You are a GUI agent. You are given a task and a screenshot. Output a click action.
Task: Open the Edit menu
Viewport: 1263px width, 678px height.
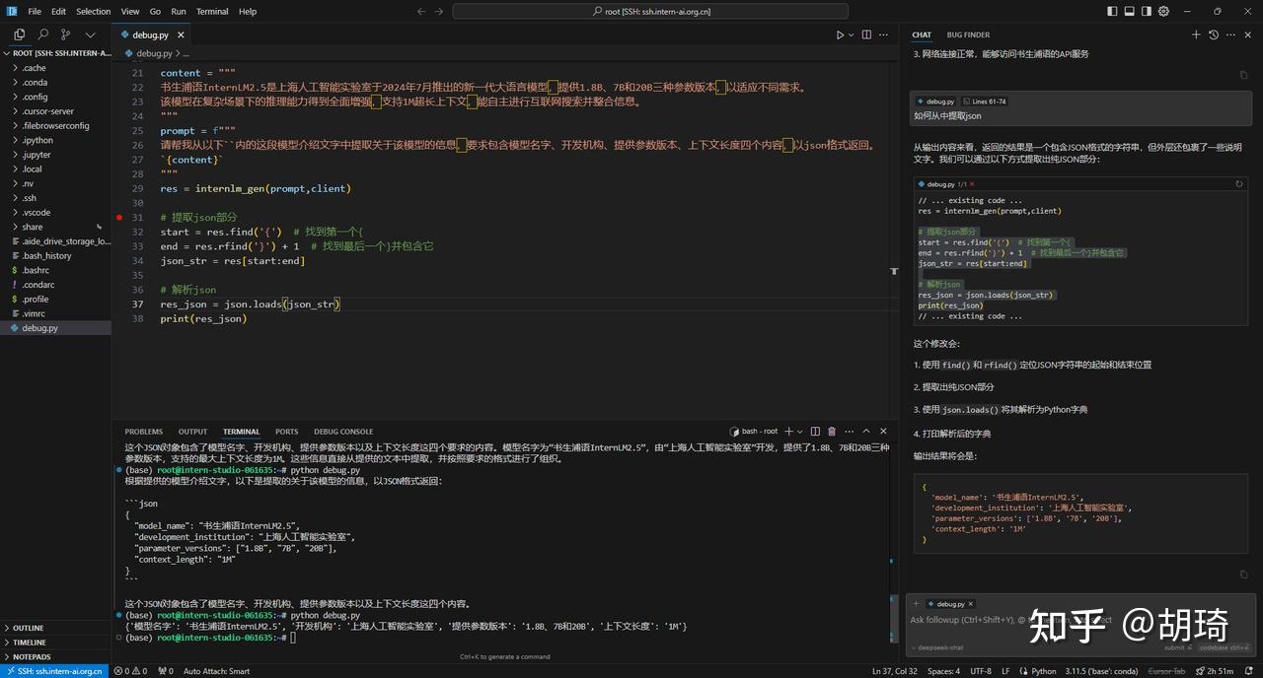pos(59,12)
